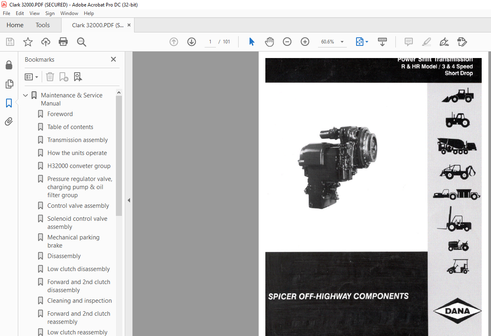Click the stamp tool icon
Screen dimensions: 491x336
click(x=462, y=42)
